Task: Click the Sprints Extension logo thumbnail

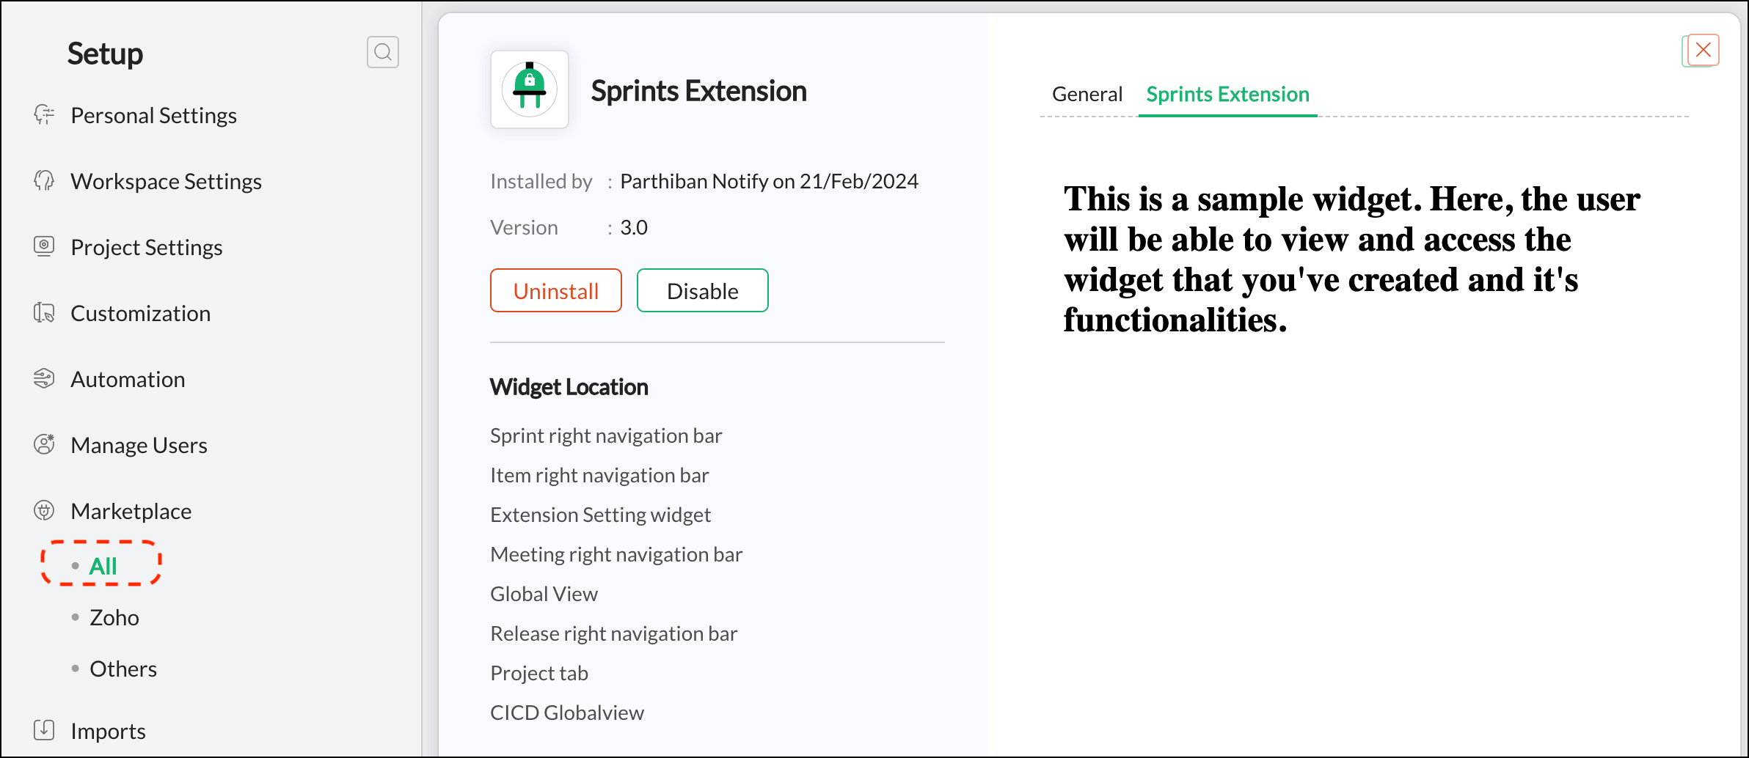Action: pos(529,89)
